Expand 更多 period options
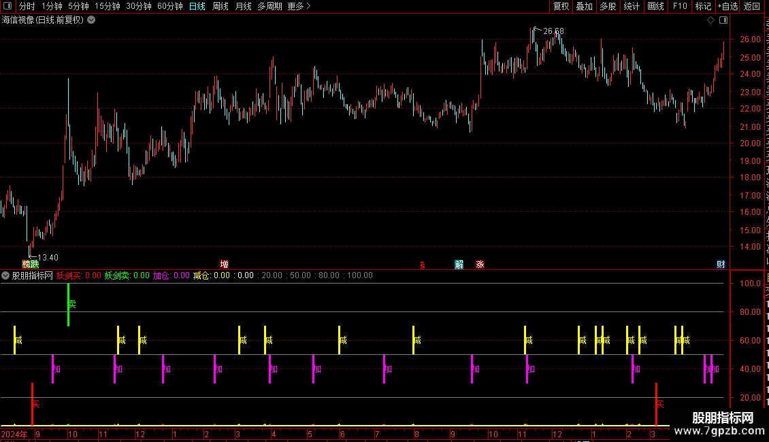Image resolution: width=769 pixels, height=442 pixels. click(299, 6)
